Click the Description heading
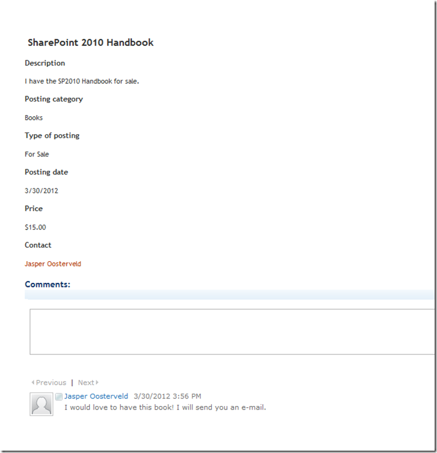The width and height of the screenshot is (437, 453). [x=45, y=63]
